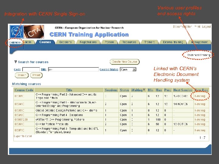Open the Person tab
The width and height of the screenshot is (219, 164).
coord(109,42)
